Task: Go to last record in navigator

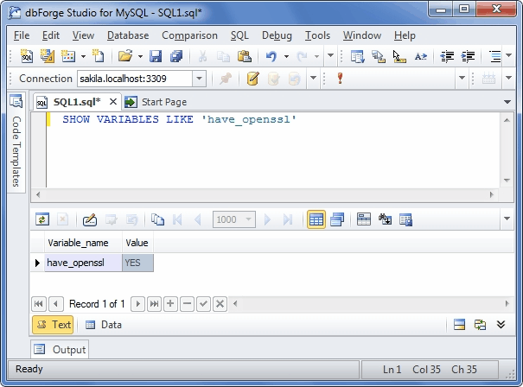Action: [x=154, y=304]
